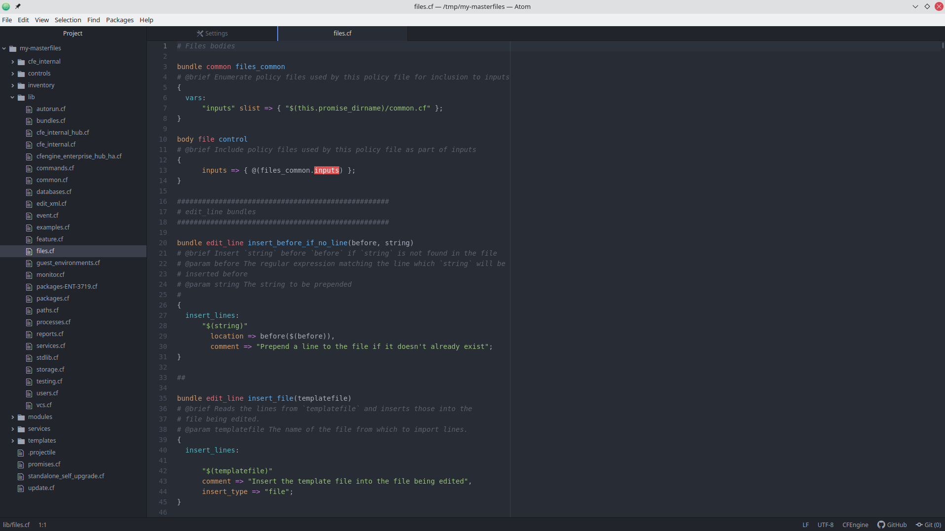Image resolution: width=945 pixels, height=531 pixels.
Task: Expand the cfe_internal folder
Action: pos(12,62)
